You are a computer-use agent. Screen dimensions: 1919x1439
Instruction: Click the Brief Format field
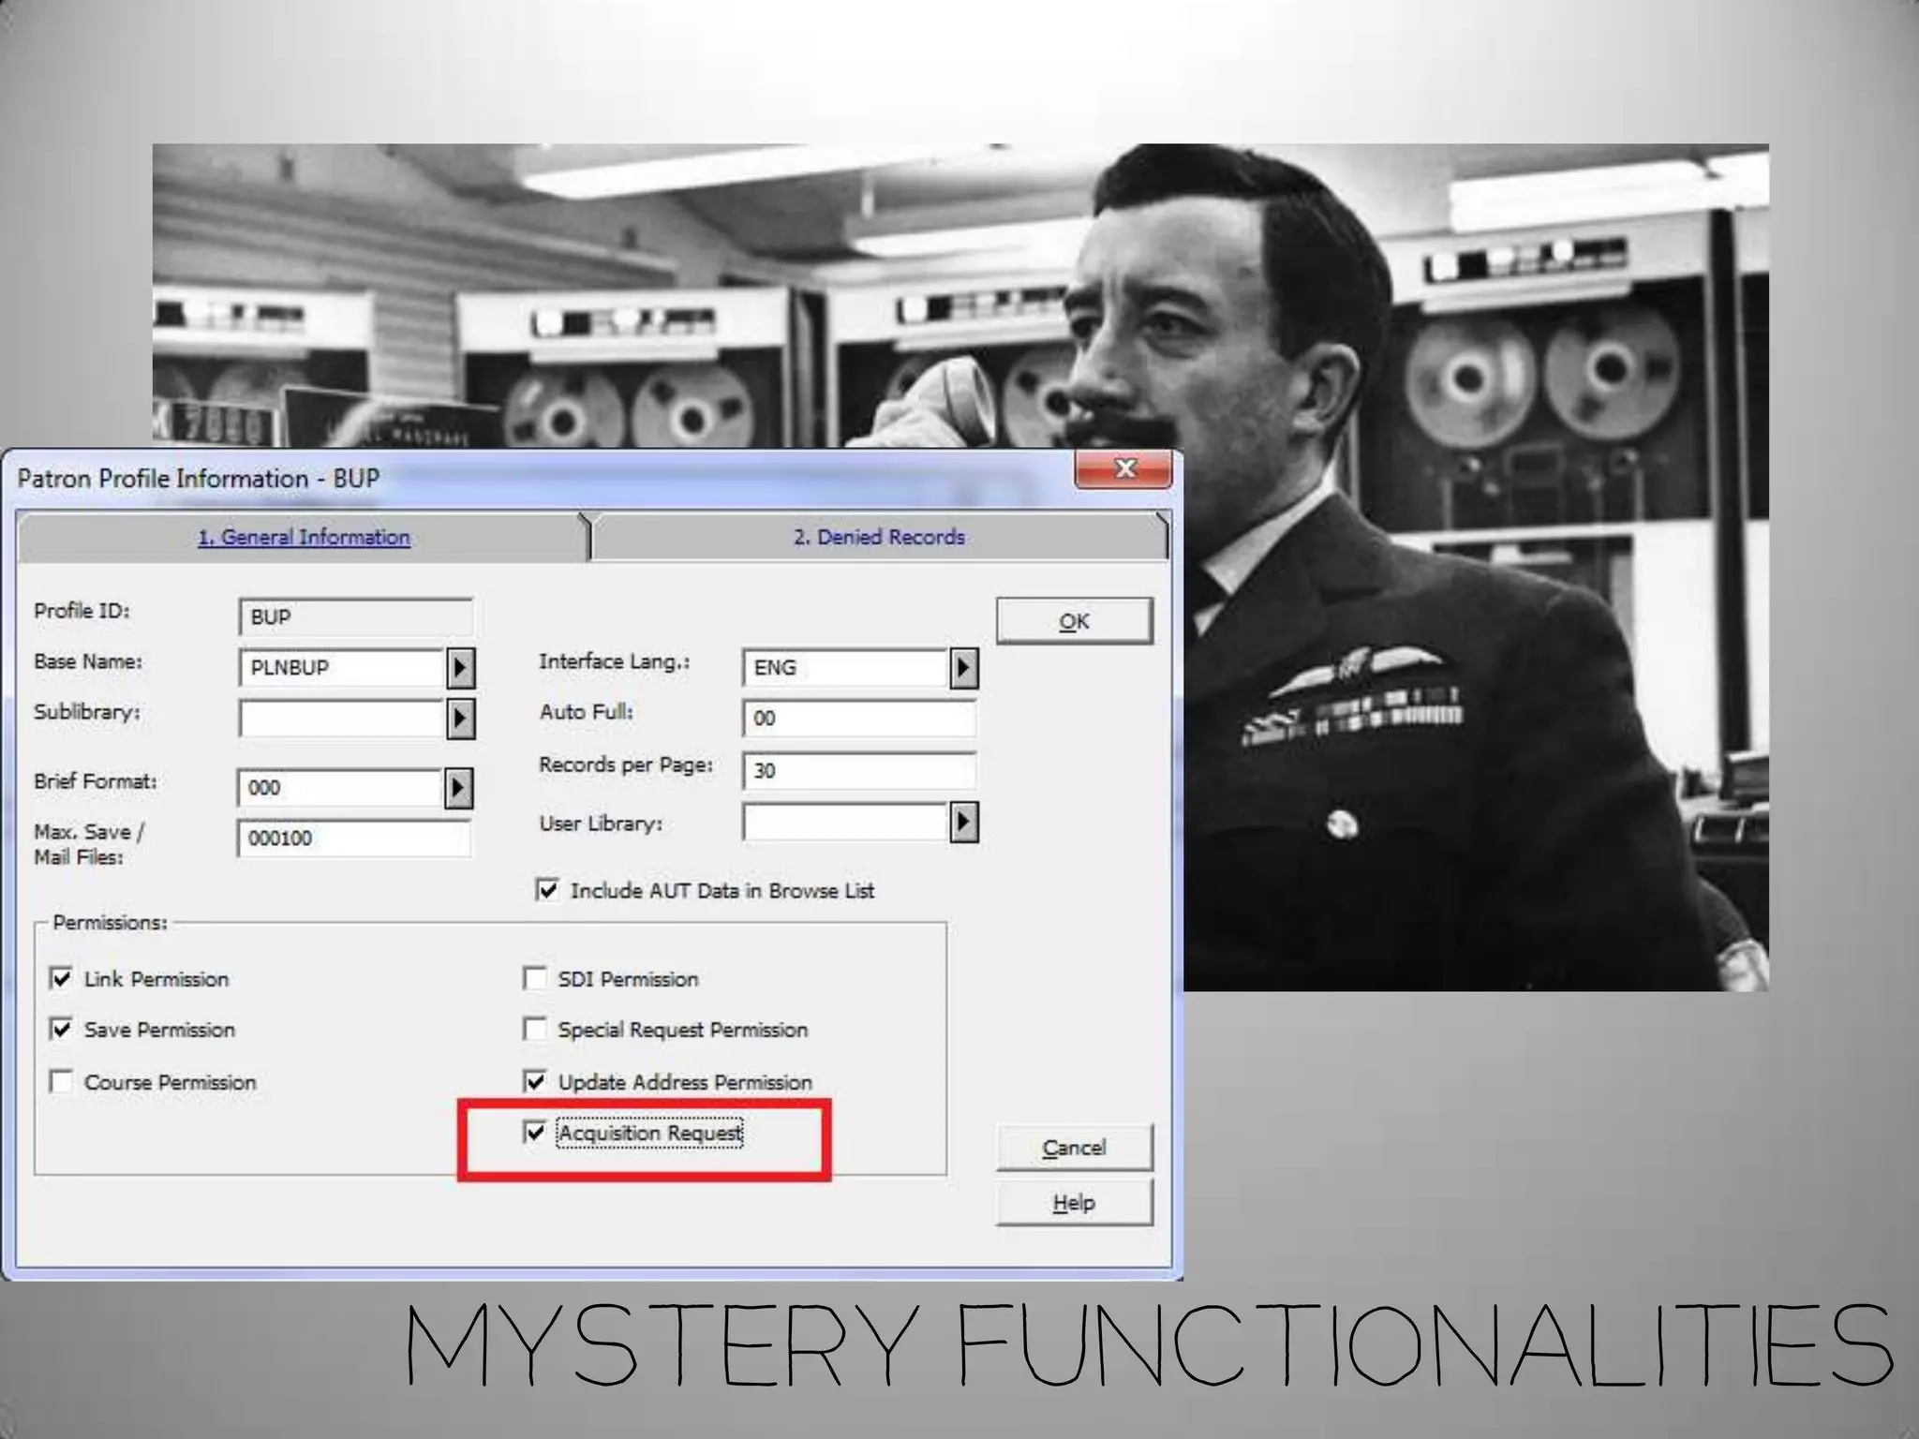[340, 788]
